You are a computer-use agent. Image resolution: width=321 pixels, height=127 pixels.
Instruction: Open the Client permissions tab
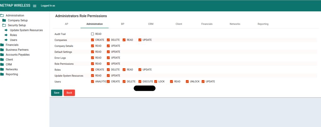pyautogui.click(x=179, y=24)
